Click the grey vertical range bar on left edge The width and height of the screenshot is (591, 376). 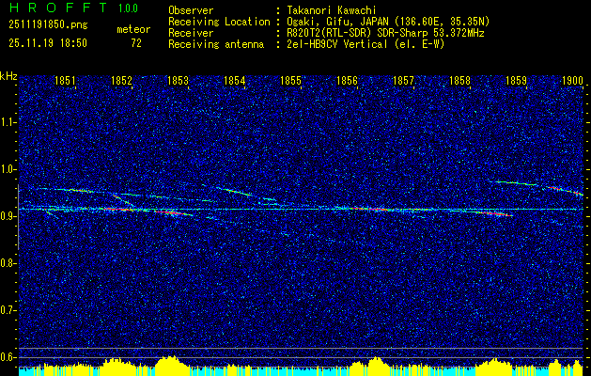(x=19, y=217)
